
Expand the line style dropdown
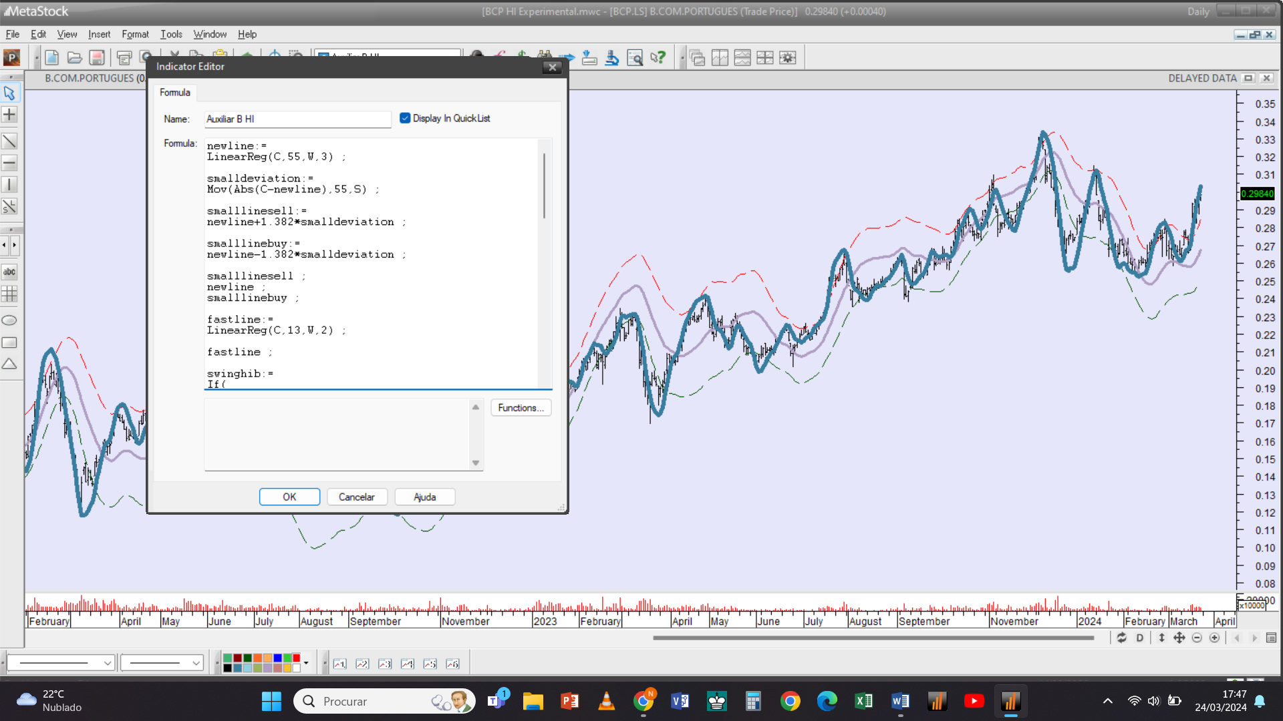point(107,663)
